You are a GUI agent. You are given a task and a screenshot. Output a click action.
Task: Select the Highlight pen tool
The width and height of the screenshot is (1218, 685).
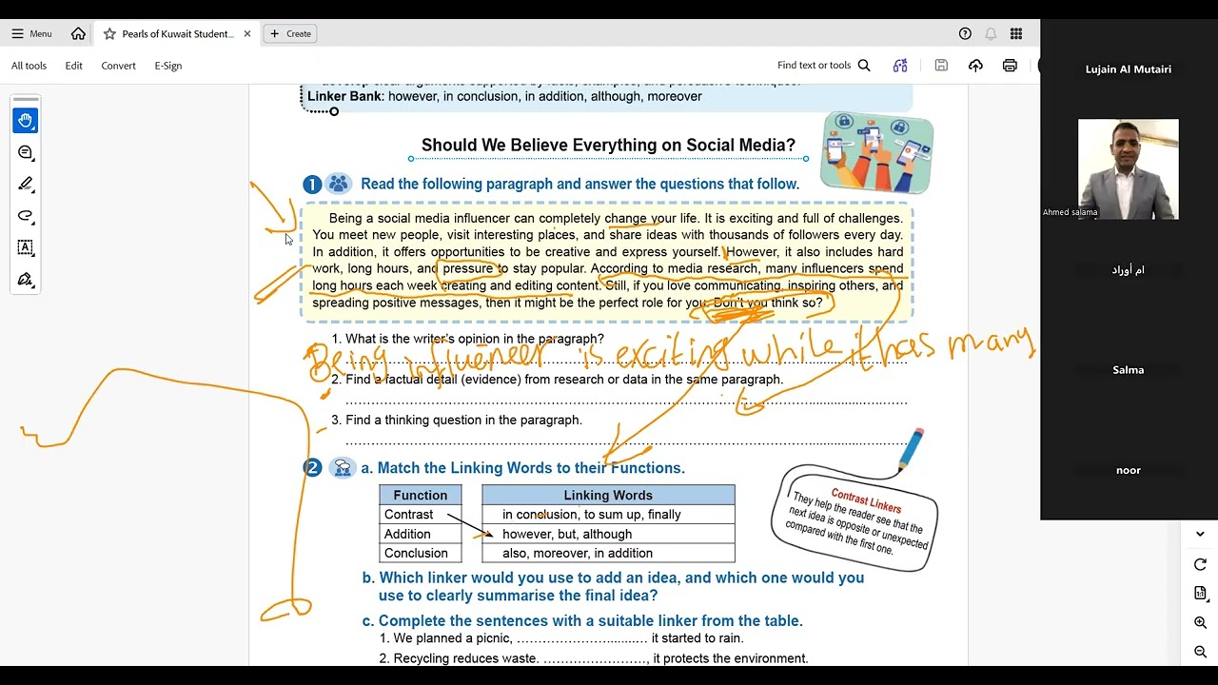(x=26, y=184)
